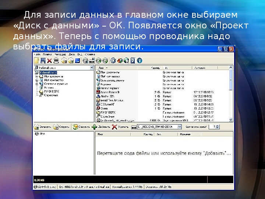Screen dimensions: 265x199
Task: Click the Save project floppy disk icon
Action: [x=43, y=60]
